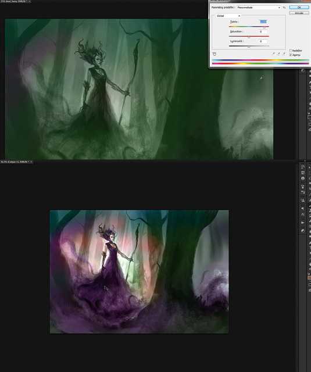Select the Luminosité value field
The image size is (311, 372).
263,41
